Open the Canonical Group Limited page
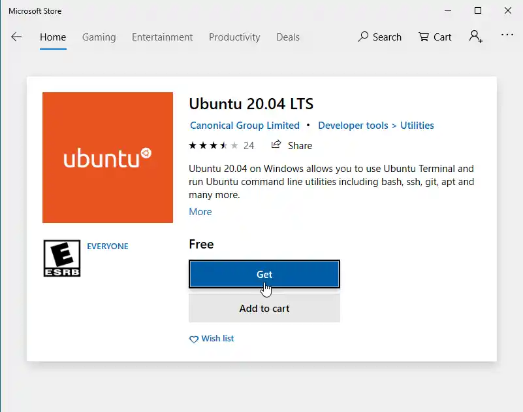Image resolution: width=523 pixels, height=412 pixels. coord(245,125)
